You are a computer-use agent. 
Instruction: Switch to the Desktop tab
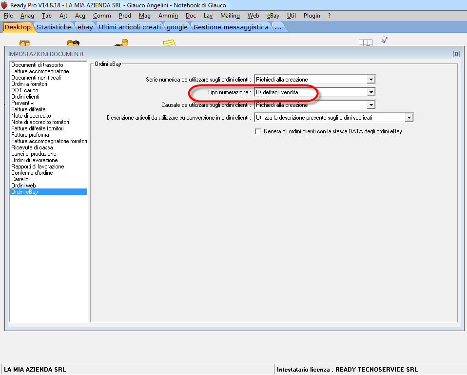click(18, 27)
